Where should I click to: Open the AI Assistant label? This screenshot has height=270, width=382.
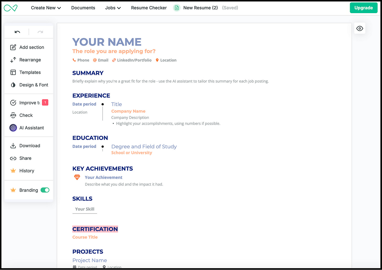[31, 128]
